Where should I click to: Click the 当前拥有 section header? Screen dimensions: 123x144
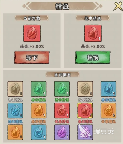63,74
